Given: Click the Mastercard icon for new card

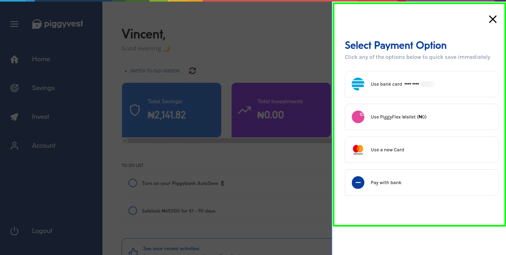Looking at the screenshot, I should pyautogui.click(x=358, y=150).
